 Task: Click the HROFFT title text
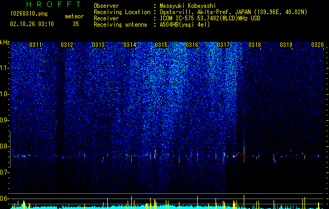click(x=53, y=4)
